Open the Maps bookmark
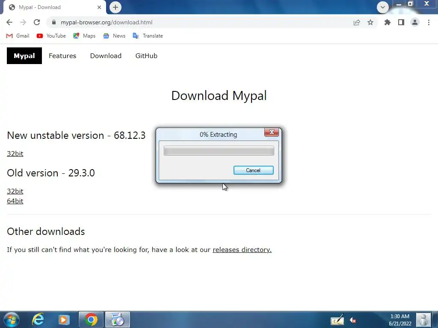This screenshot has height=328, width=438. coord(84,36)
